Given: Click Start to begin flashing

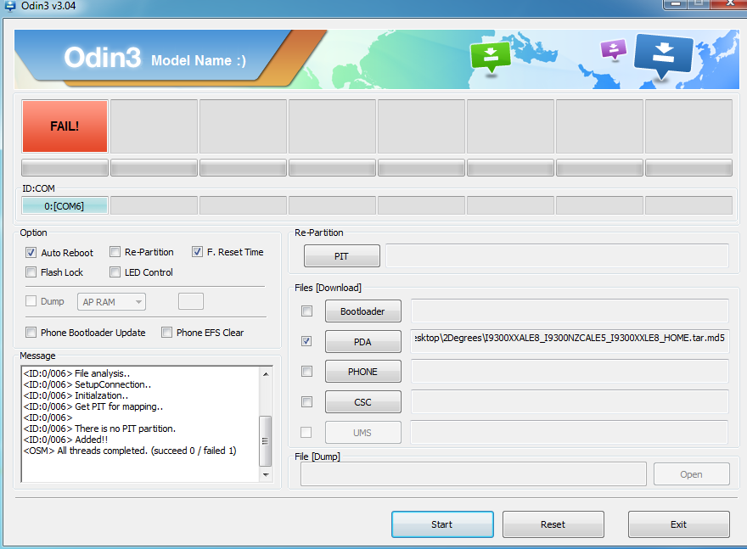Looking at the screenshot, I should 442,524.
